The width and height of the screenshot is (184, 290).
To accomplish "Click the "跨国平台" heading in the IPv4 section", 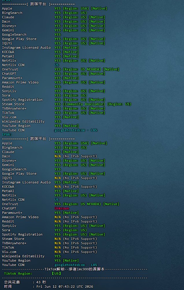I will click(x=38, y=4).
